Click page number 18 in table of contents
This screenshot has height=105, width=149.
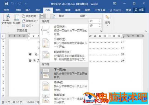click(x=122, y=54)
